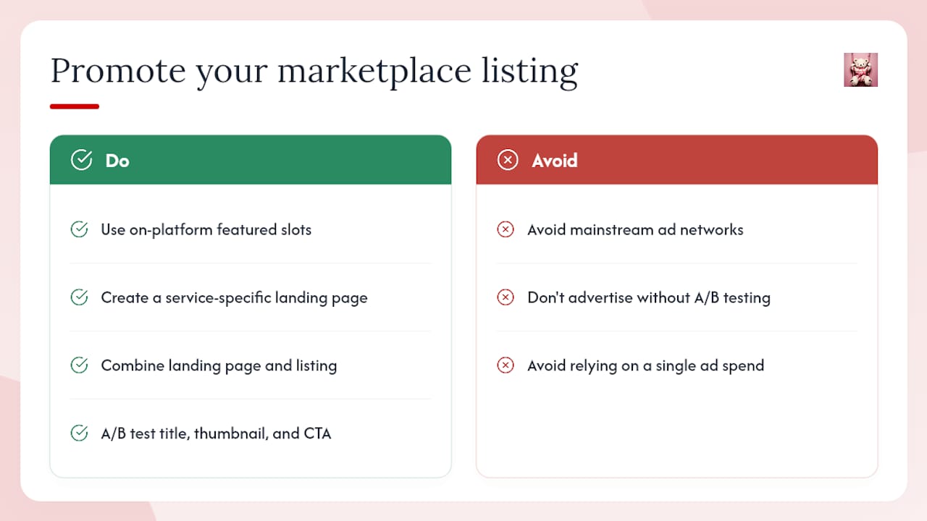
Task: Click check icon beside featured slots item
Action: coord(79,229)
